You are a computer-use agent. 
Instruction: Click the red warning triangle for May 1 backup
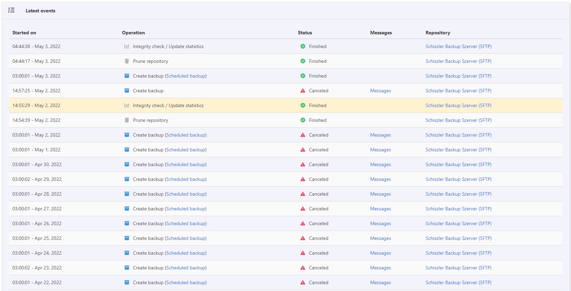[x=303, y=150]
